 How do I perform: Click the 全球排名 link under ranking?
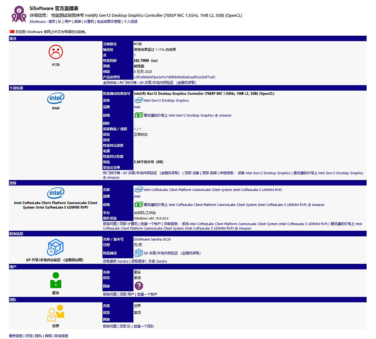(x=110, y=82)
